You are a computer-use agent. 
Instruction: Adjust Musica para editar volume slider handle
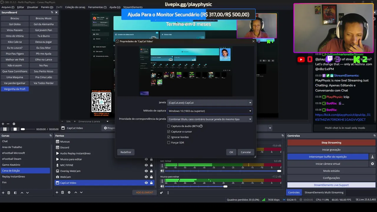pos(225,186)
